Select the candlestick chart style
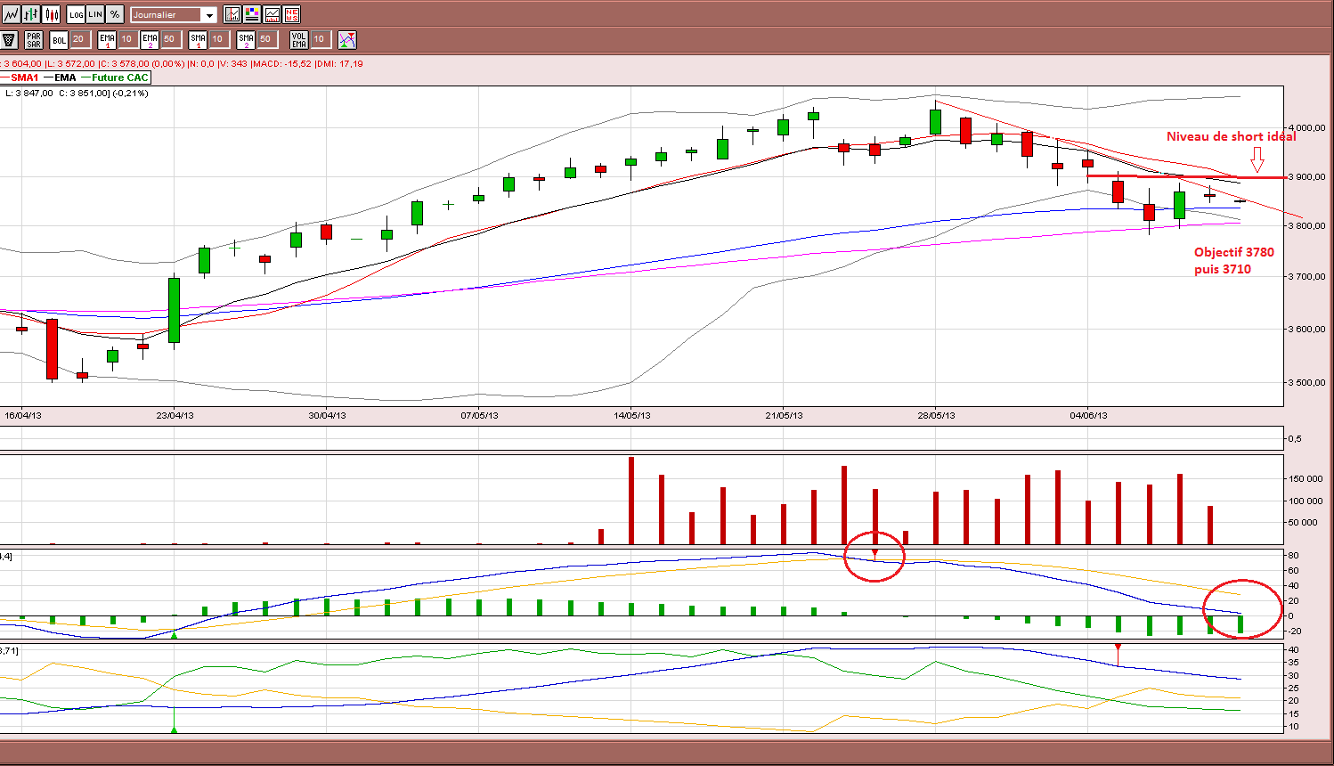This screenshot has height=766, width=1334. (52, 14)
